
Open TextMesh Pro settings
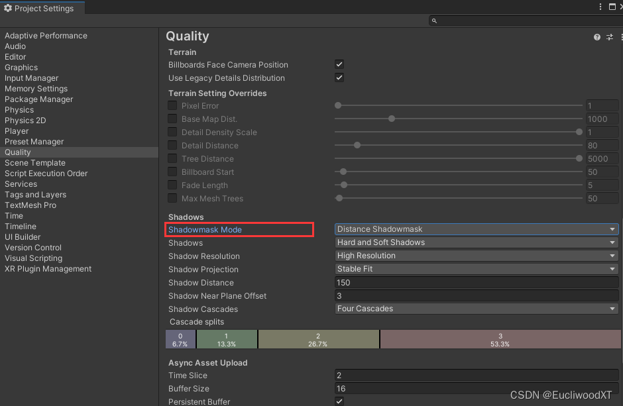pyautogui.click(x=30, y=205)
